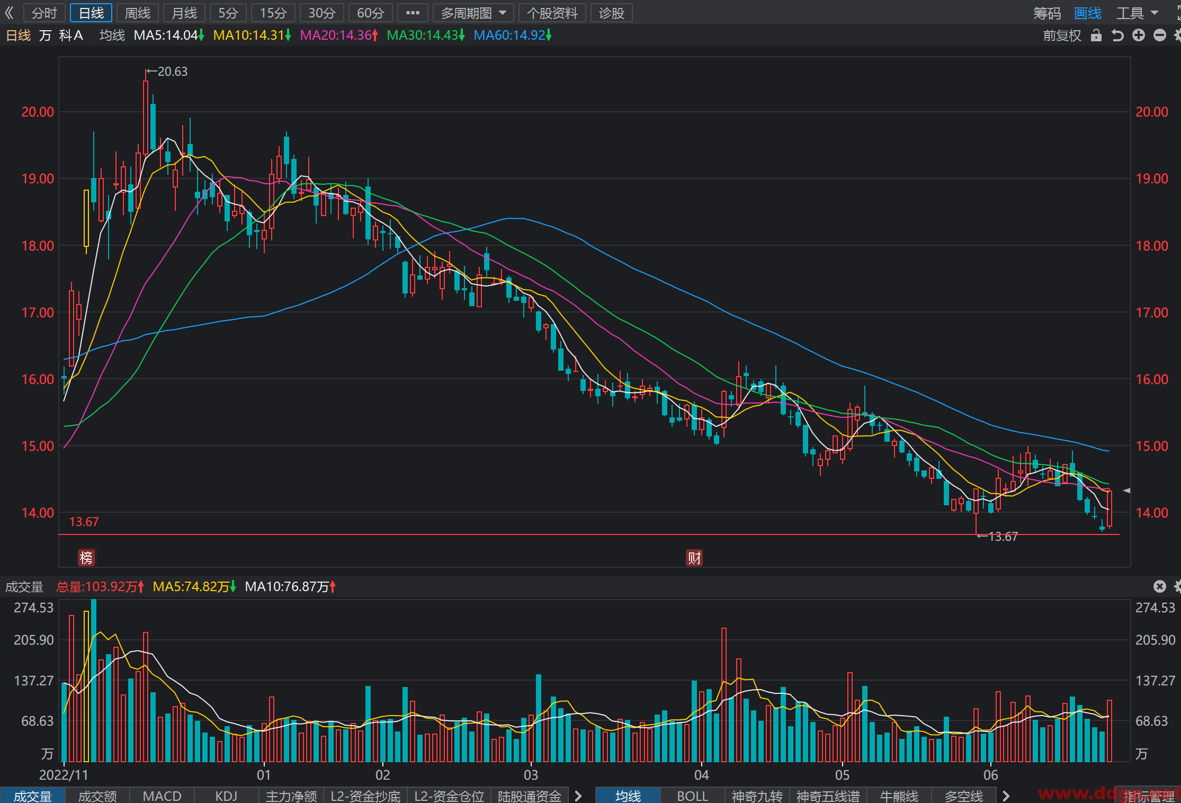This screenshot has width=1181, height=803.
Task: Toggle the 筹码 chip distribution panel
Action: tap(1046, 13)
